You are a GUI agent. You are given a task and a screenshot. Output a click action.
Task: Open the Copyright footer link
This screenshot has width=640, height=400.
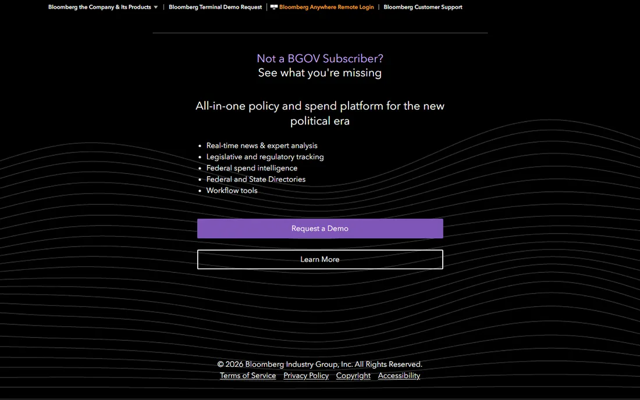coord(354,376)
